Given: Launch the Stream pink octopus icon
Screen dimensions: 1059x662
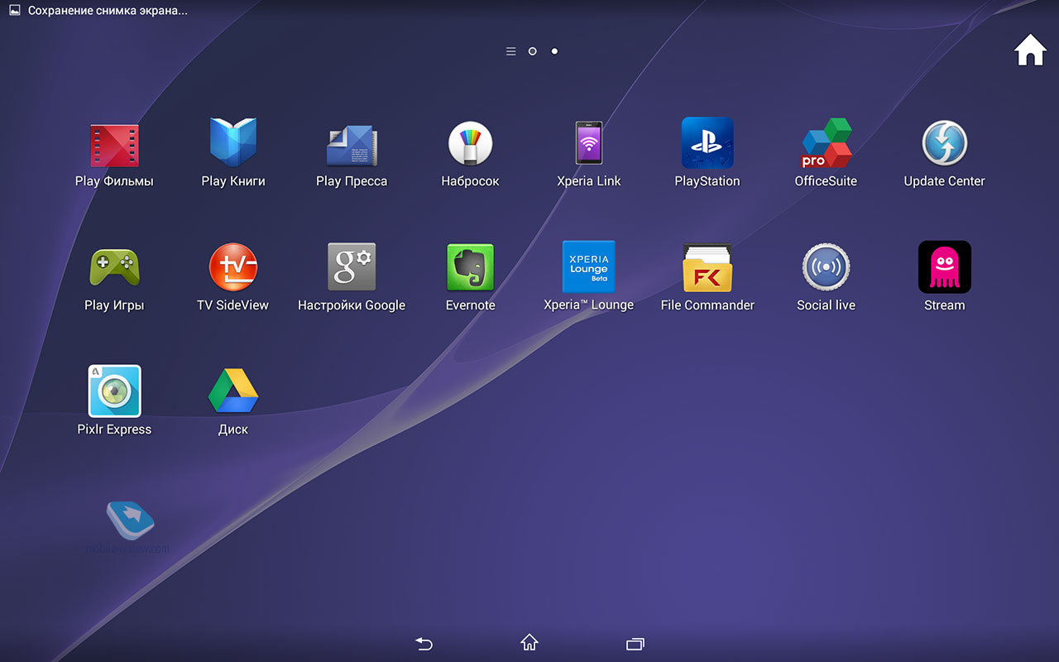Looking at the screenshot, I should (944, 266).
